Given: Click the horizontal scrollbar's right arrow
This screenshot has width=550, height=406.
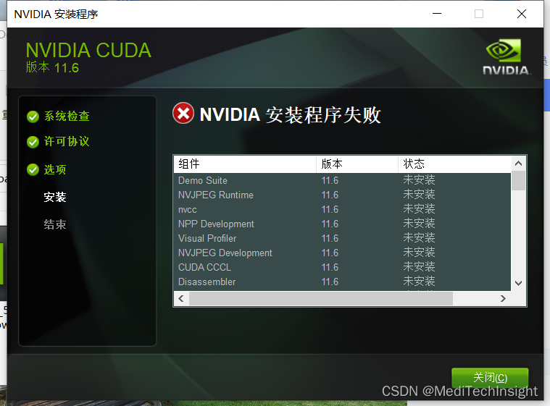Looking at the screenshot, I should 503,298.
